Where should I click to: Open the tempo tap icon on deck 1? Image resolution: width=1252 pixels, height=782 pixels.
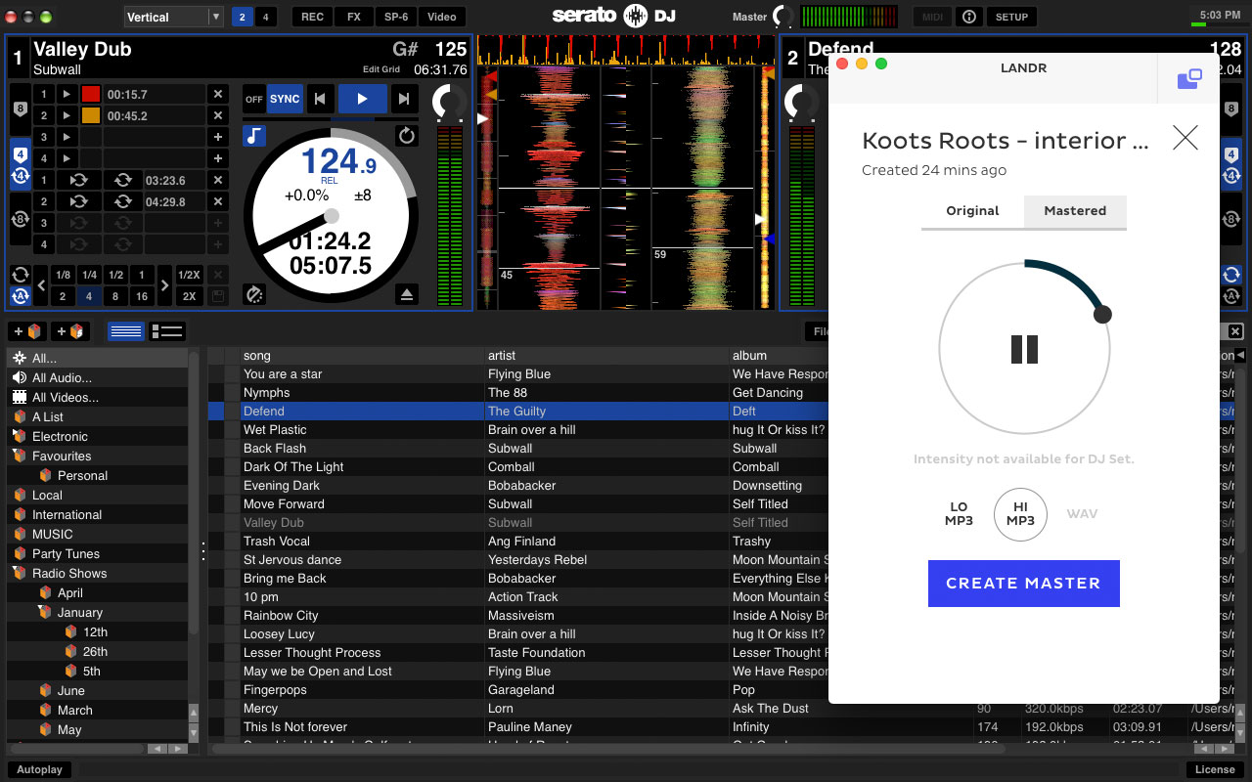254,293
